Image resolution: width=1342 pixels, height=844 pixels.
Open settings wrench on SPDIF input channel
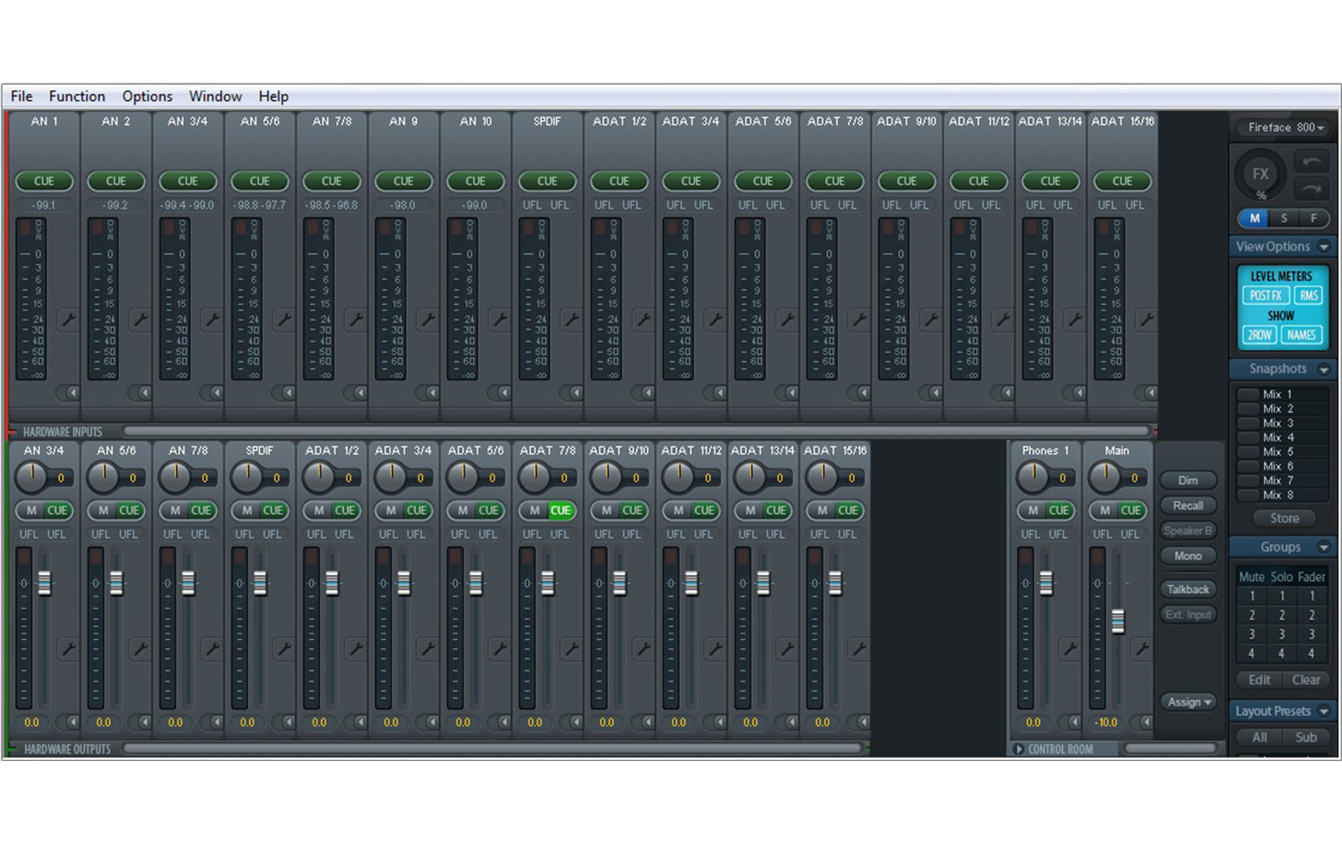point(571,319)
